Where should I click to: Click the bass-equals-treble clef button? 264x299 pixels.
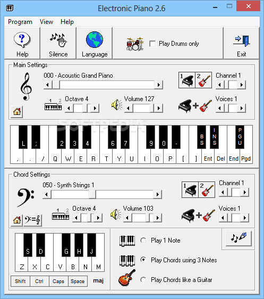coord(32,220)
